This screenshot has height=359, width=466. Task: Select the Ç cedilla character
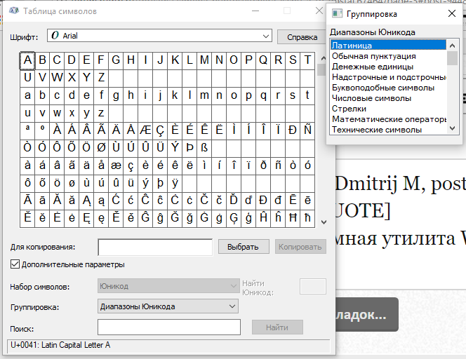coord(160,130)
